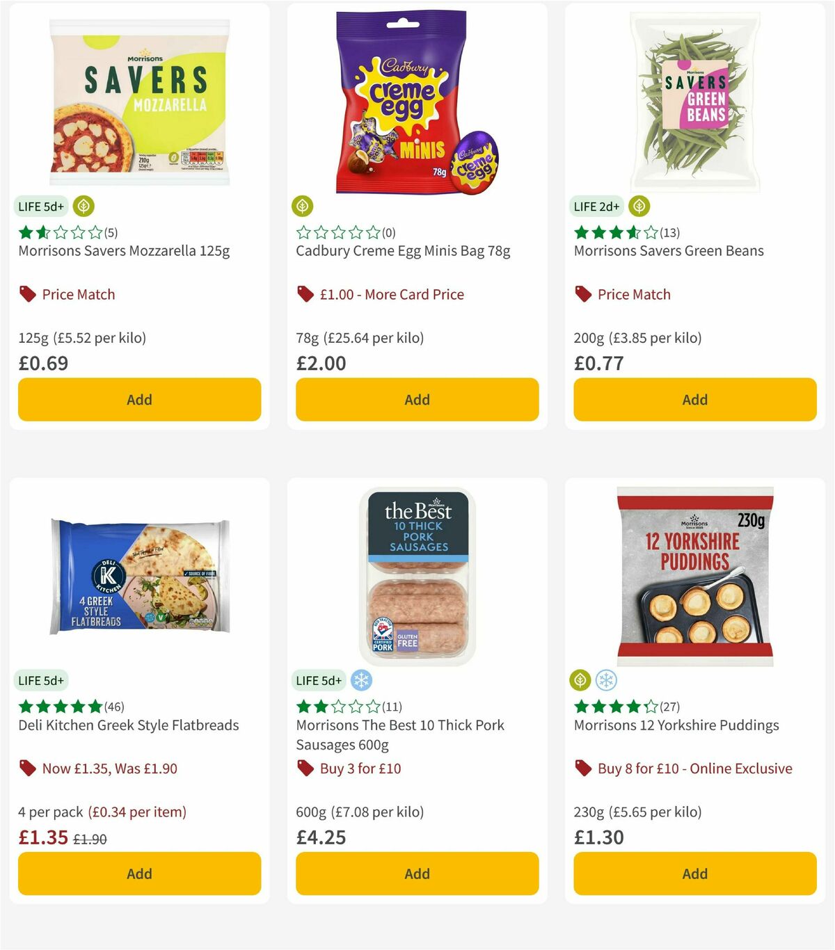Image resolution: width=835 pixels, height=950 pixels.
Task: Click the organic leaf badge on Yorkshire Puddings
Action: [581, 680]
